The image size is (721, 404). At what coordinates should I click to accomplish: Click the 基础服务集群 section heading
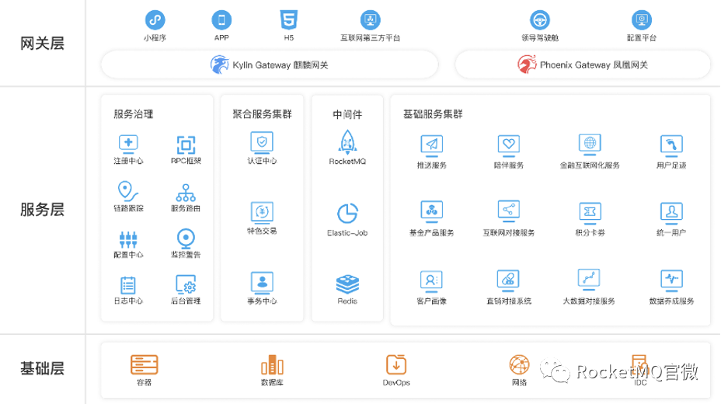(433, 114)
